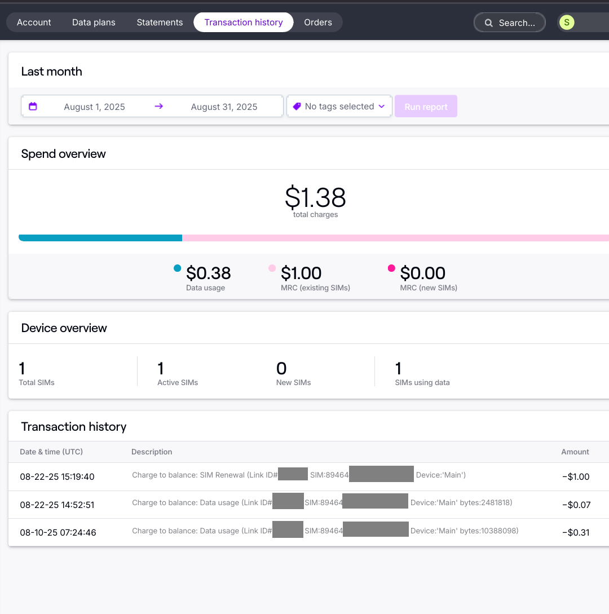Open the user avatar 'S' menu

click(x=567, y=23)
